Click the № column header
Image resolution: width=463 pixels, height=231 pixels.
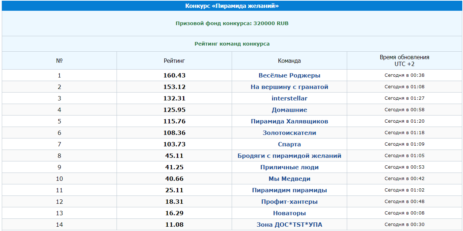tap(59, 61)
